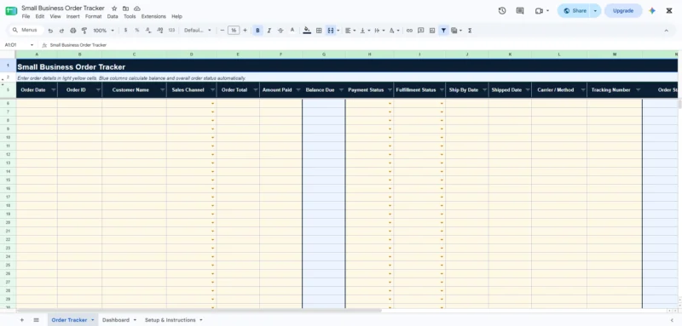
Task: Open the File menu
Action: (x=26, y=16)
